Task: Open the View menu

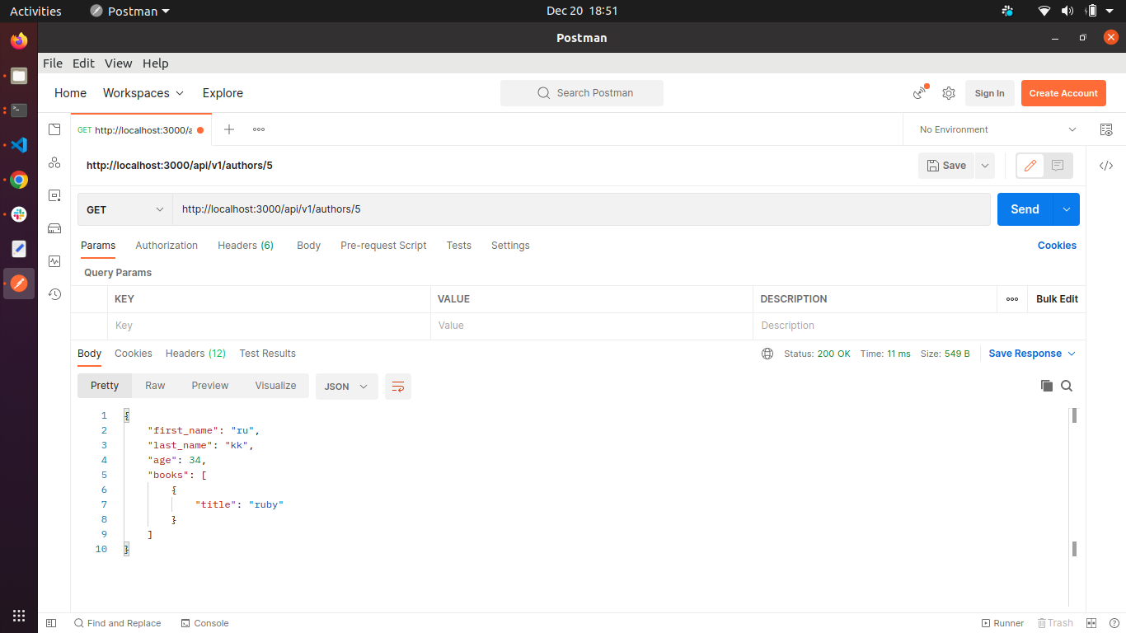Action: click(118, 63)
